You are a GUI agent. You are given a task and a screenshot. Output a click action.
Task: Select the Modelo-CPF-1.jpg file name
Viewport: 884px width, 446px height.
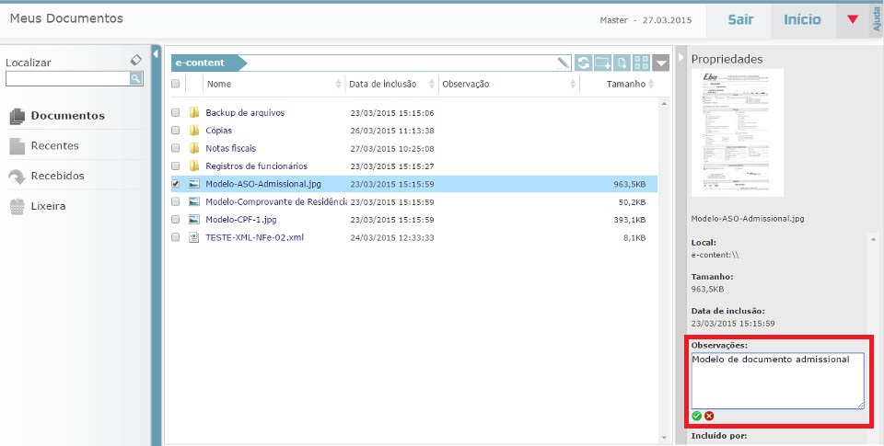pos(241,220)
